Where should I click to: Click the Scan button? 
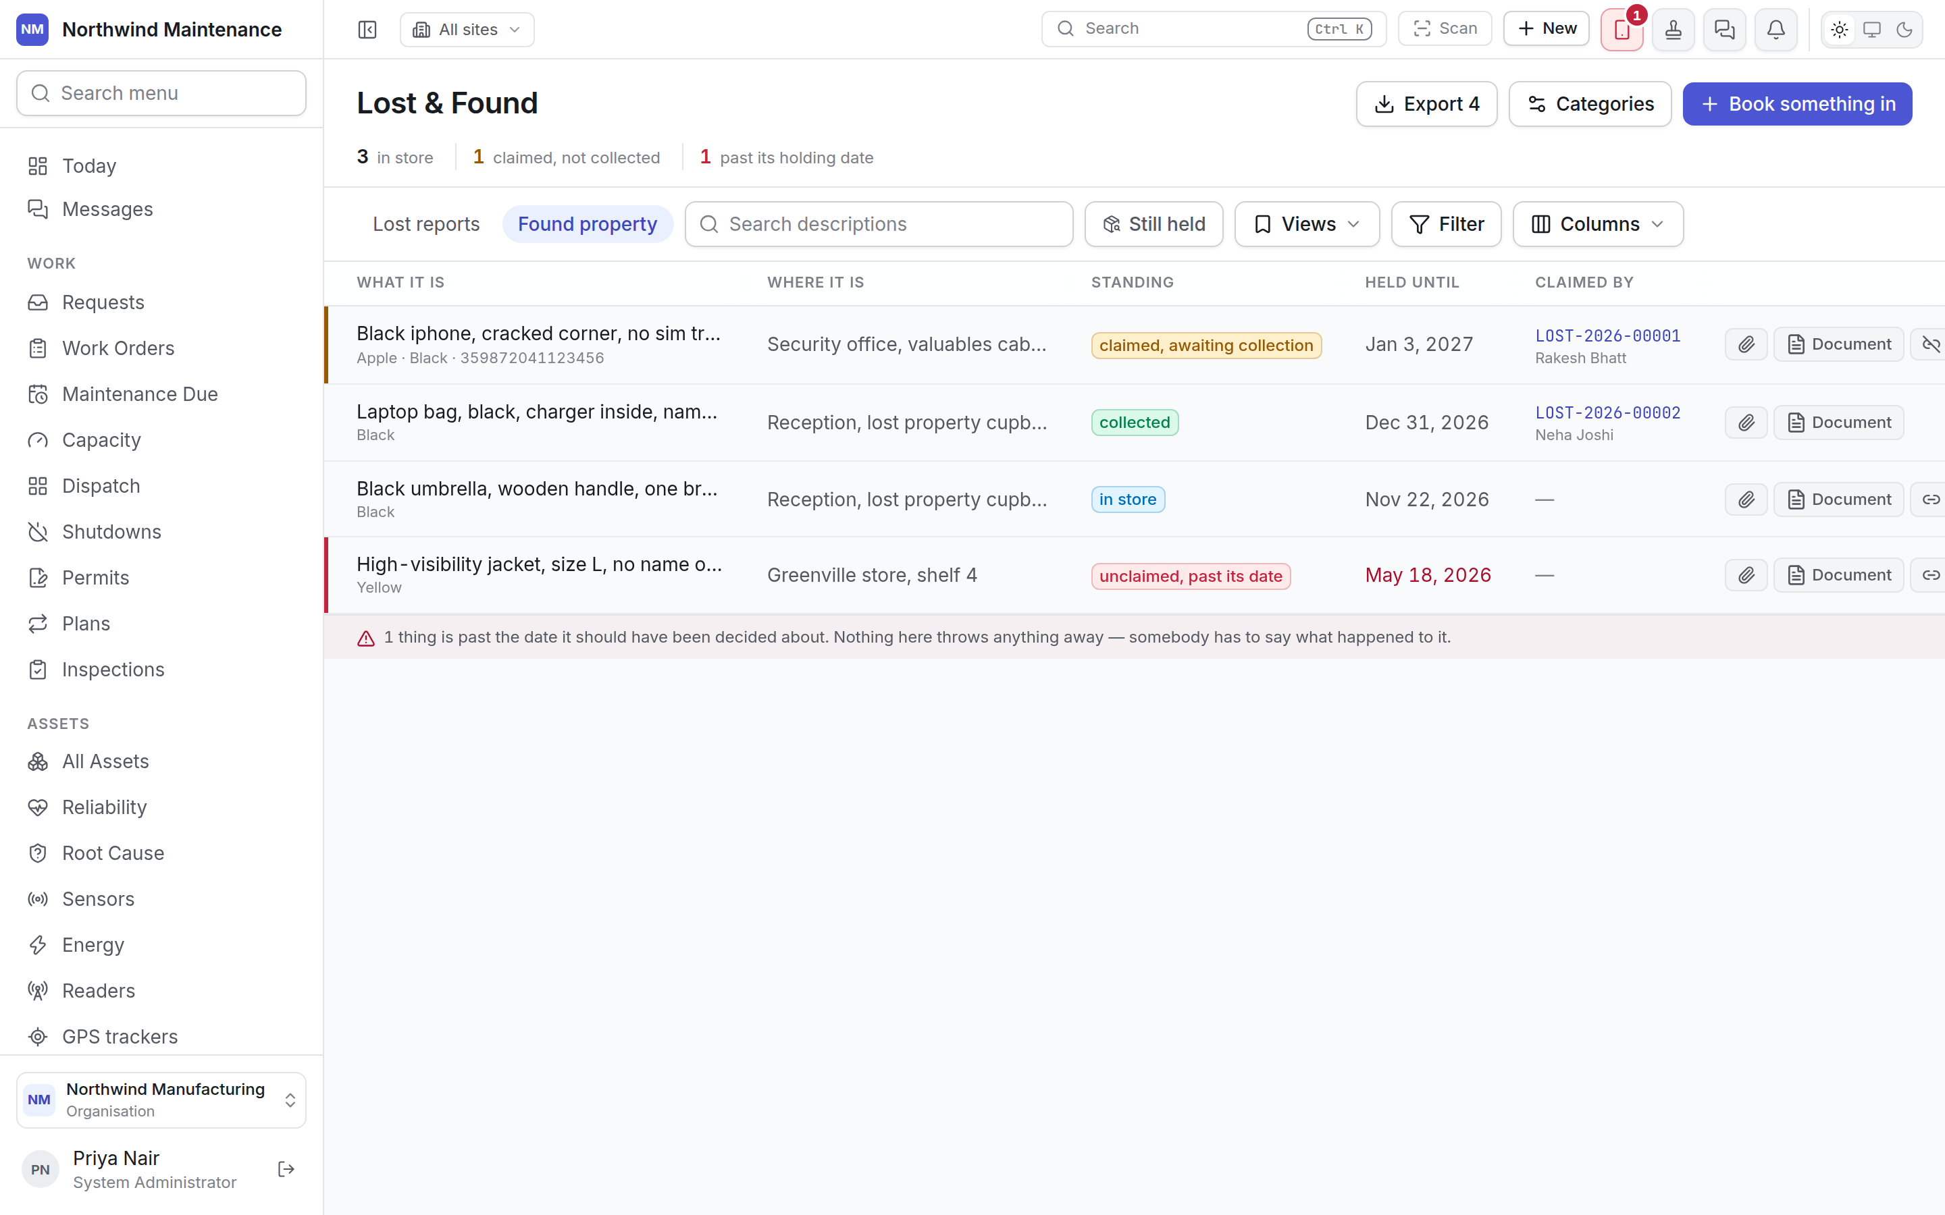[x=1445, y=29]
